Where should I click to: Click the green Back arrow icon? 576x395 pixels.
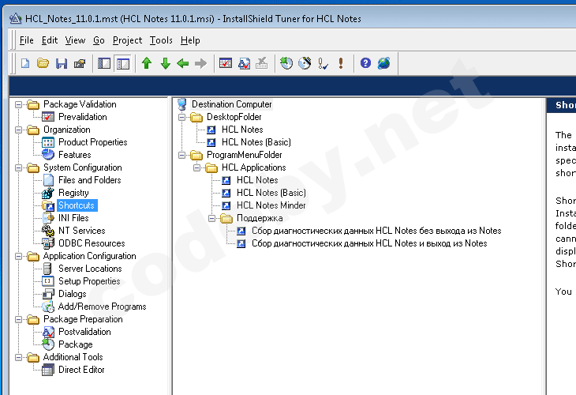183,63
